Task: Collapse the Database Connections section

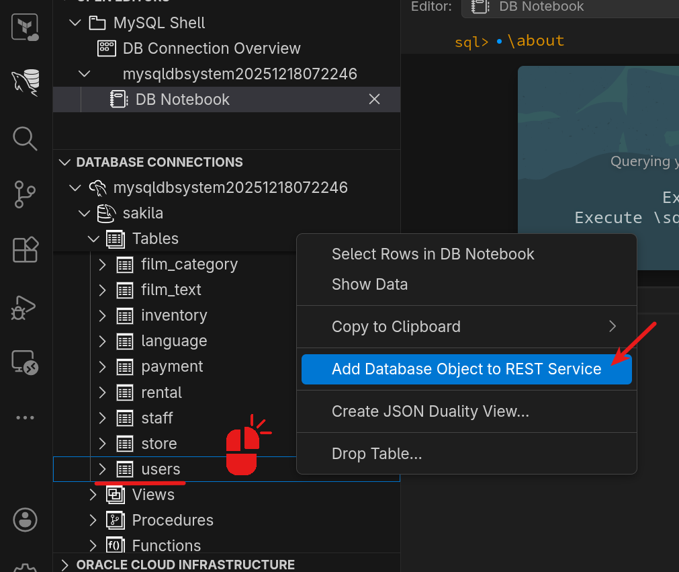Action: (x=65, y=162)
